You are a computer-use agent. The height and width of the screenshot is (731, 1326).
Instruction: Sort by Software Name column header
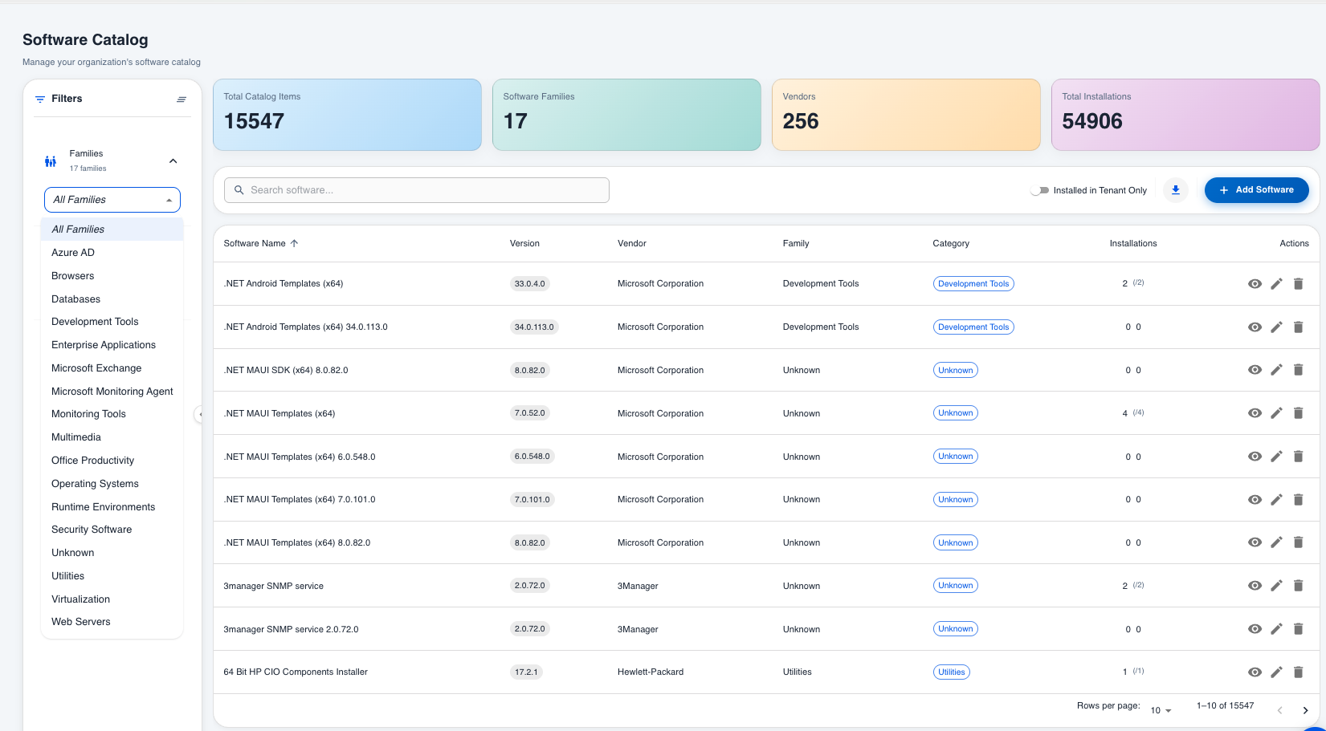[255, 244]
